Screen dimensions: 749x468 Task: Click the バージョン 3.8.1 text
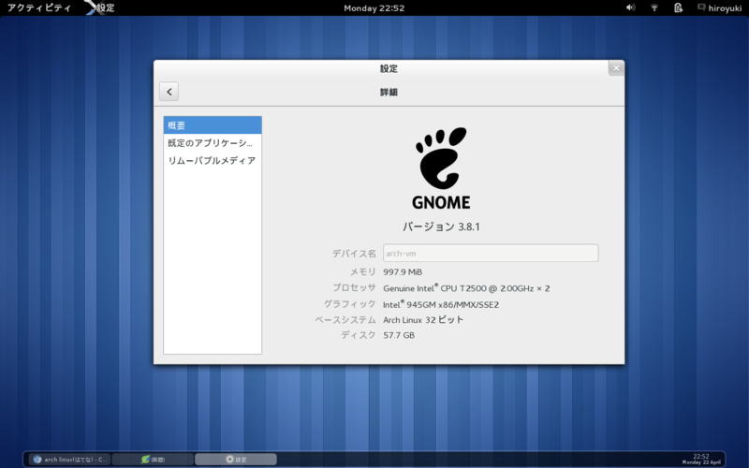tap(441, 227)
